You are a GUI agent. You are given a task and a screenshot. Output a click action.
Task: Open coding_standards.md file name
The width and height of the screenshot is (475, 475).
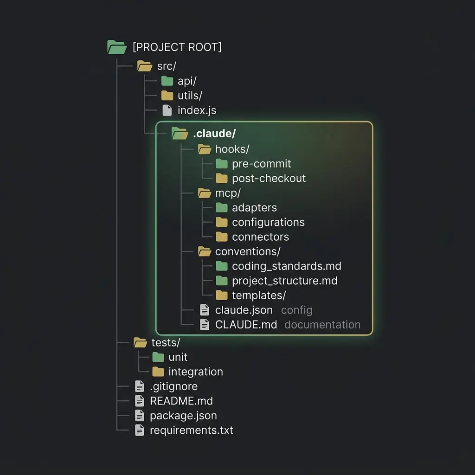pyautogui.click(x=287, y=266)
